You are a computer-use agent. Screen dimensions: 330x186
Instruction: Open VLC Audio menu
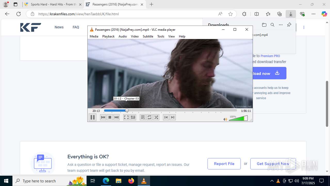click(123, 36)
